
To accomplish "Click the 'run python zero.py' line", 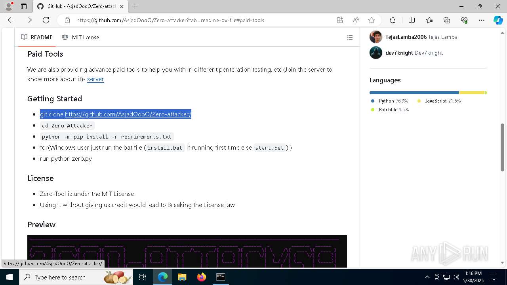I will pyautogui.click(x=66, y=159).
